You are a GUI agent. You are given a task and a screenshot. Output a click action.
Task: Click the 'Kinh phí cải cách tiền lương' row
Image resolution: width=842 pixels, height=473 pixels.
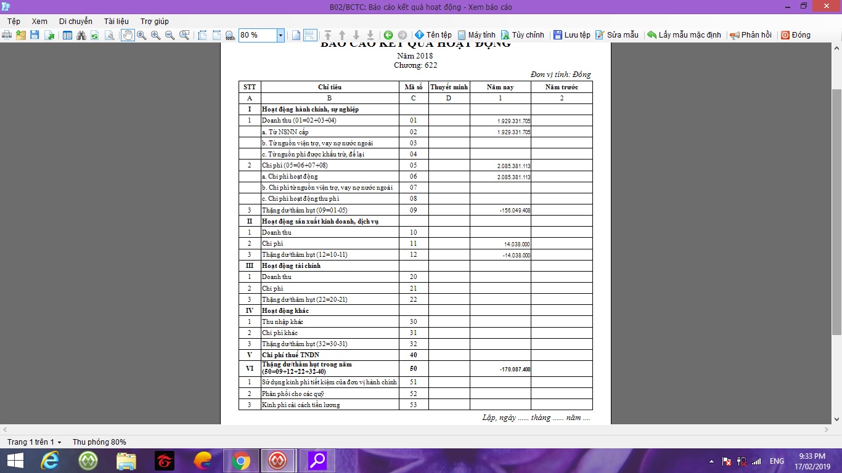pyautogui.click(x=415, y=405)
